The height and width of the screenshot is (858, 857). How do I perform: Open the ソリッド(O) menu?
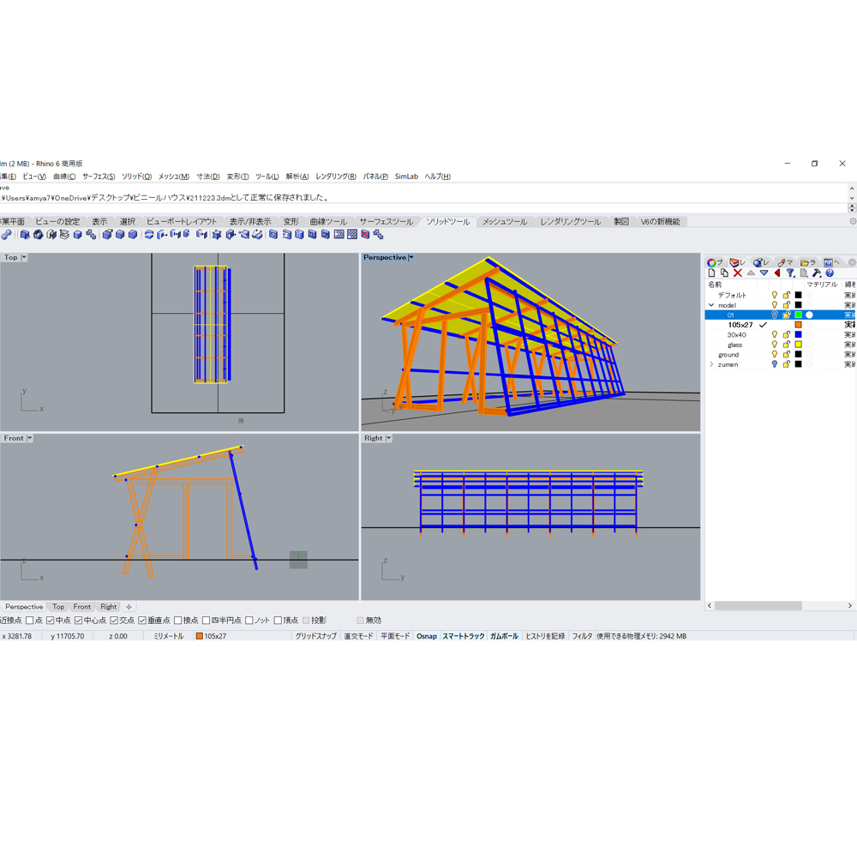(136, 177)
